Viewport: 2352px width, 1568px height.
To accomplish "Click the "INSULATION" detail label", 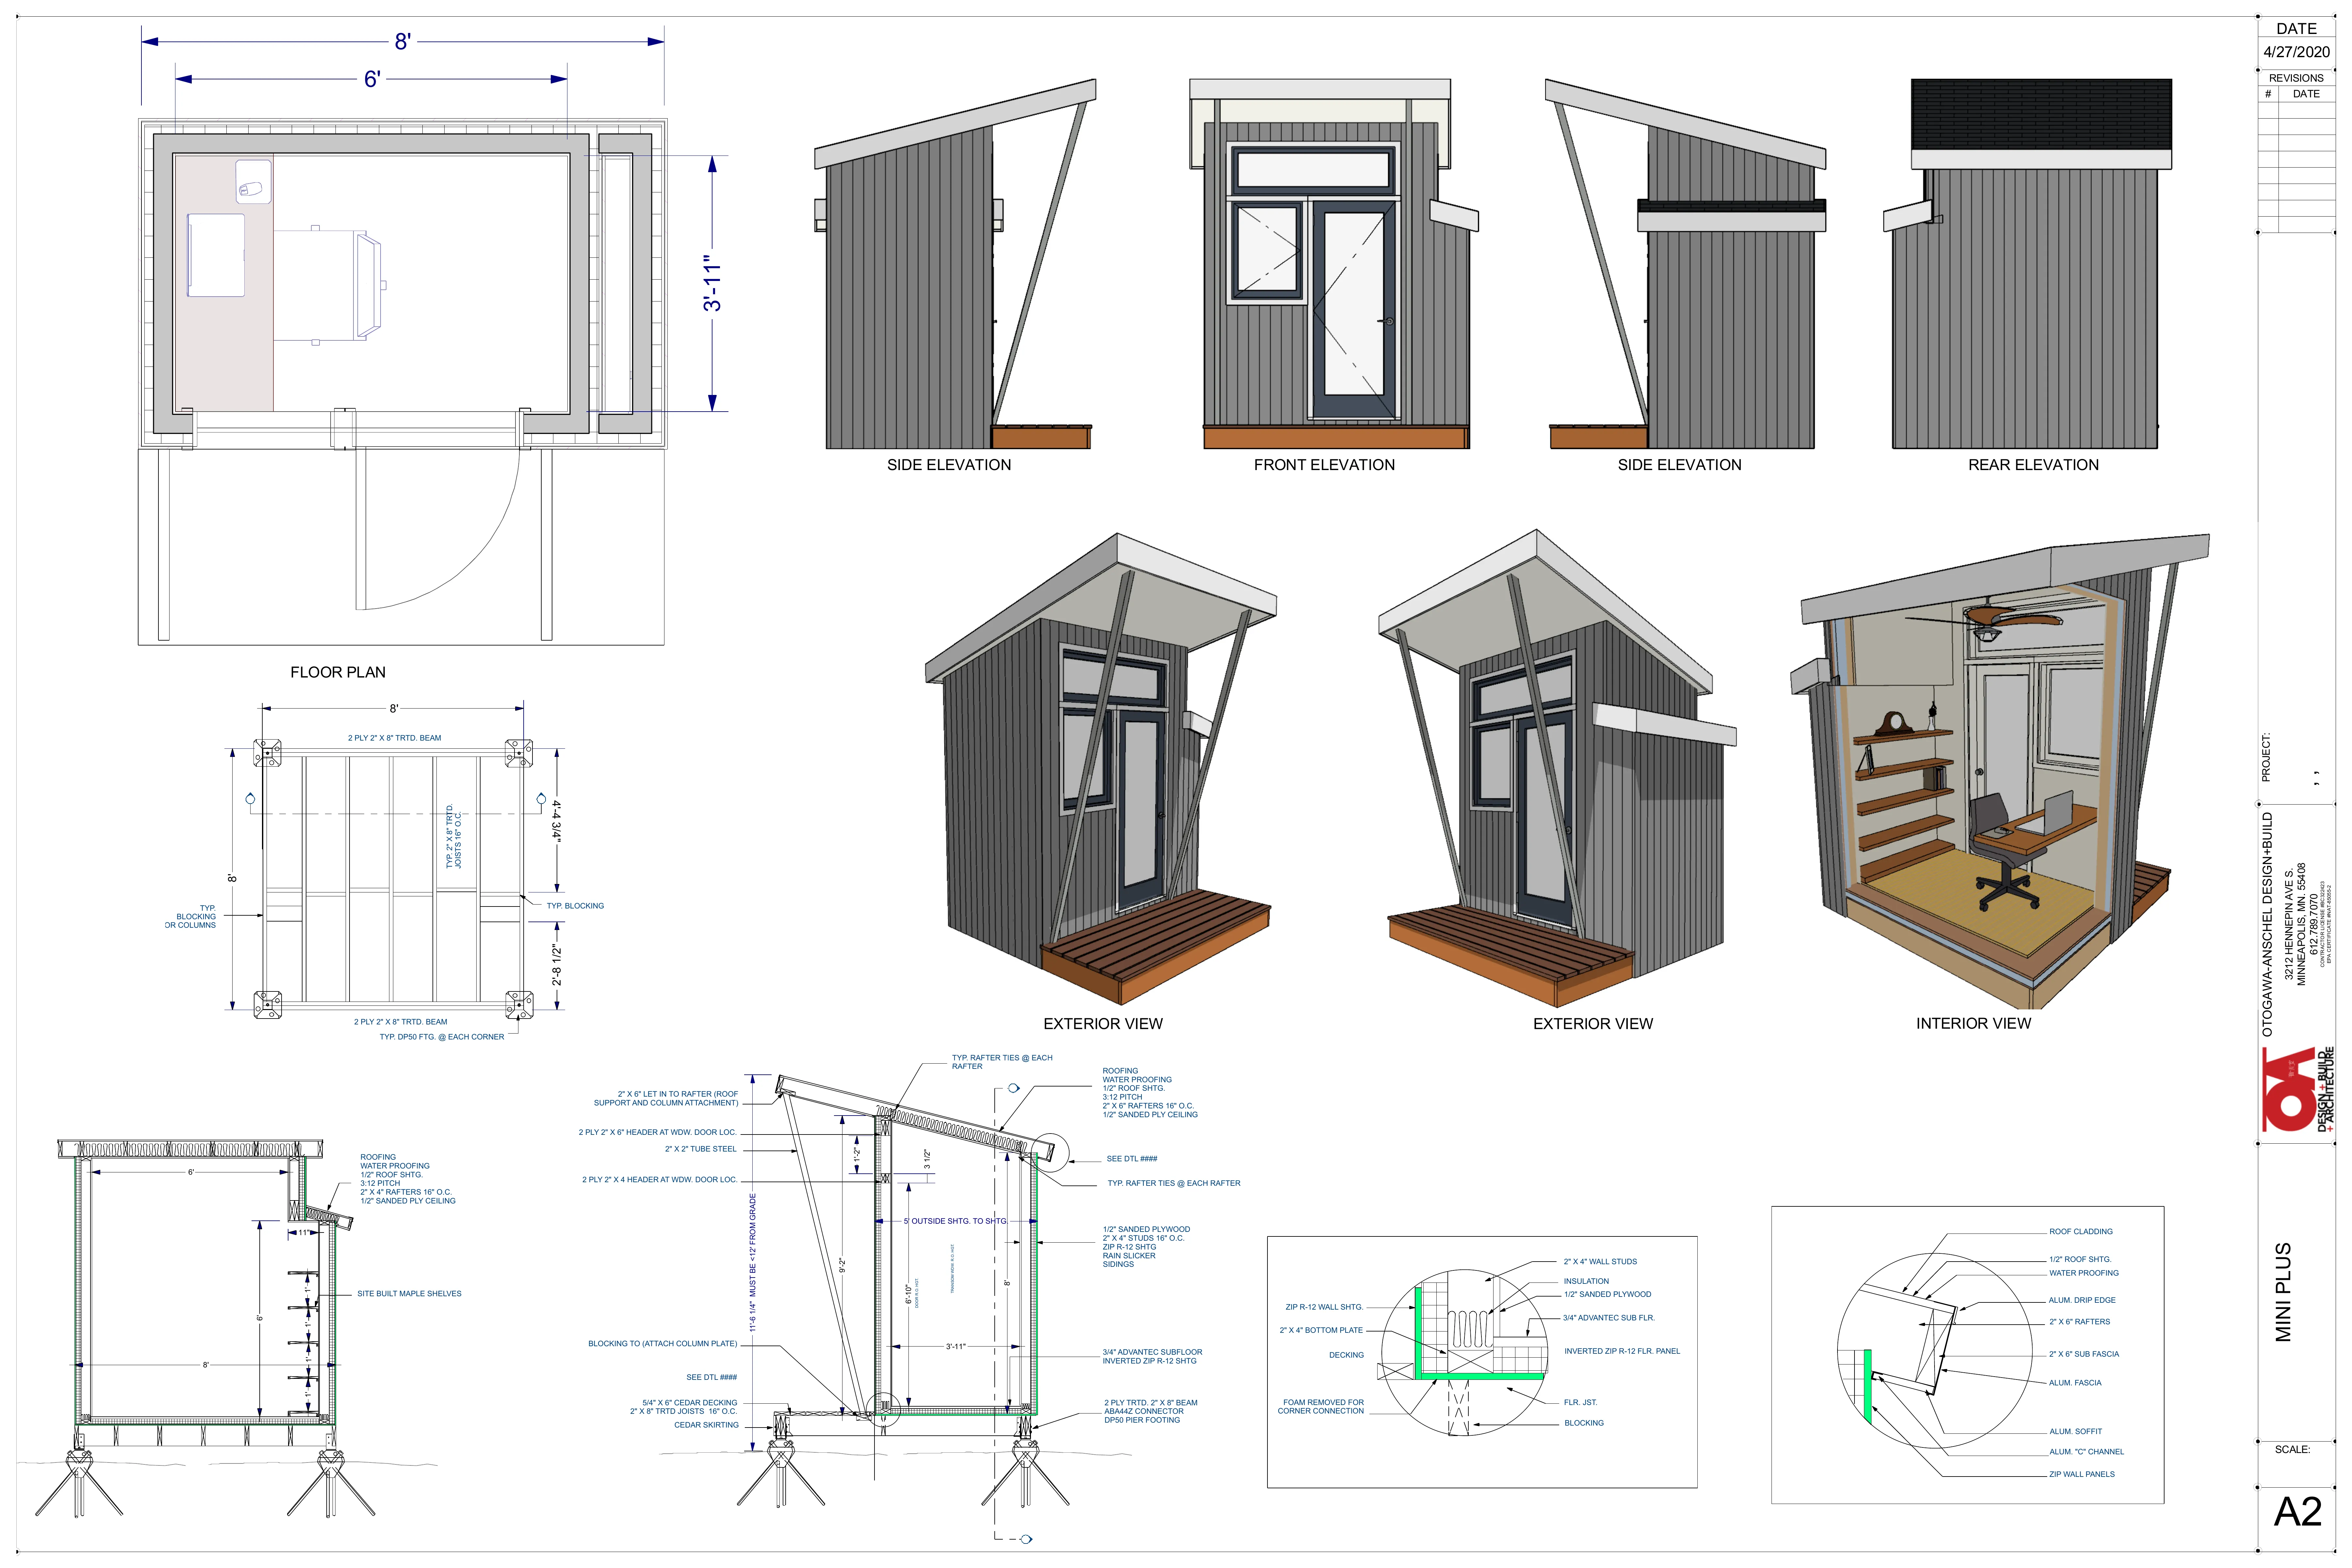I will click(x=1586, y=1281).
